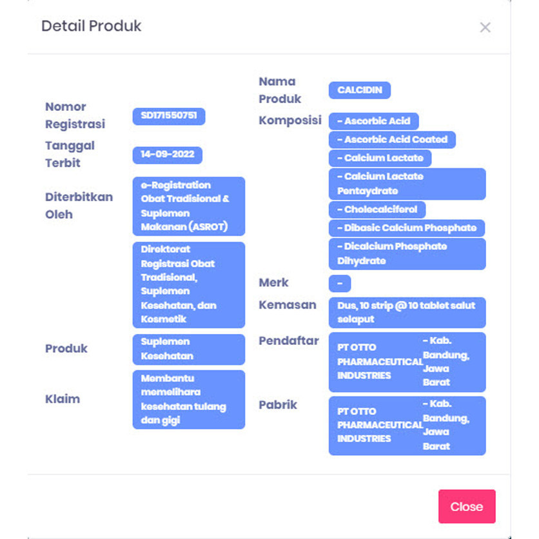Click the e-Registration Obat Tradisional badge

[189, 206]
